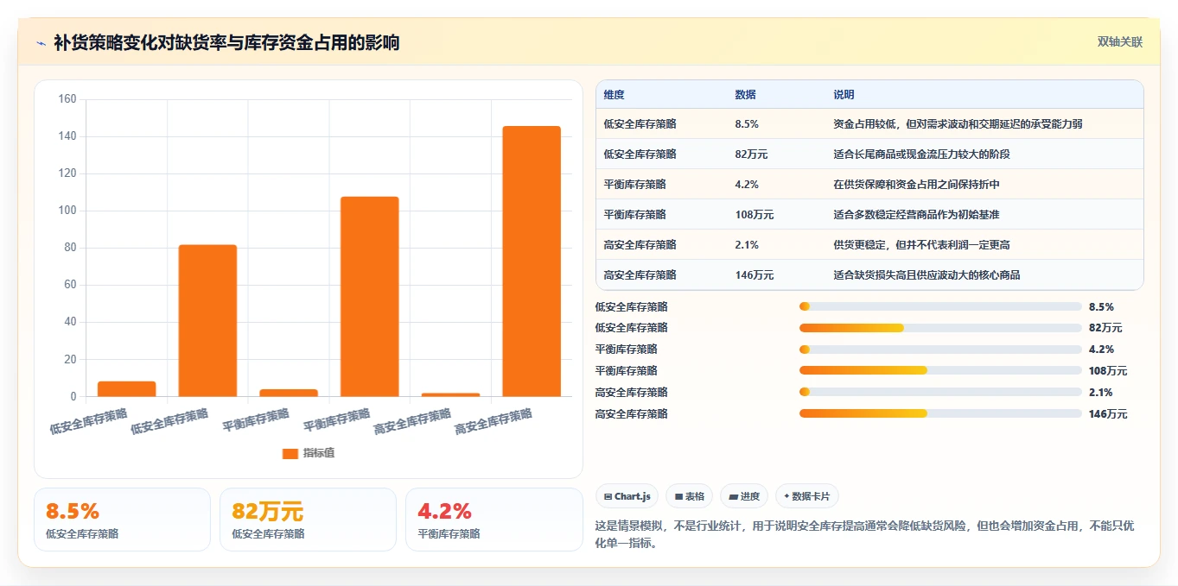Click the 平衡库存策略 label under the 108 bar
Viewport: 1178px width, 586px height.
337,420
